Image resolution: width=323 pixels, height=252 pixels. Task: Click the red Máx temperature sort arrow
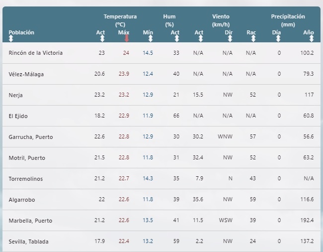(x=127, y=38)
